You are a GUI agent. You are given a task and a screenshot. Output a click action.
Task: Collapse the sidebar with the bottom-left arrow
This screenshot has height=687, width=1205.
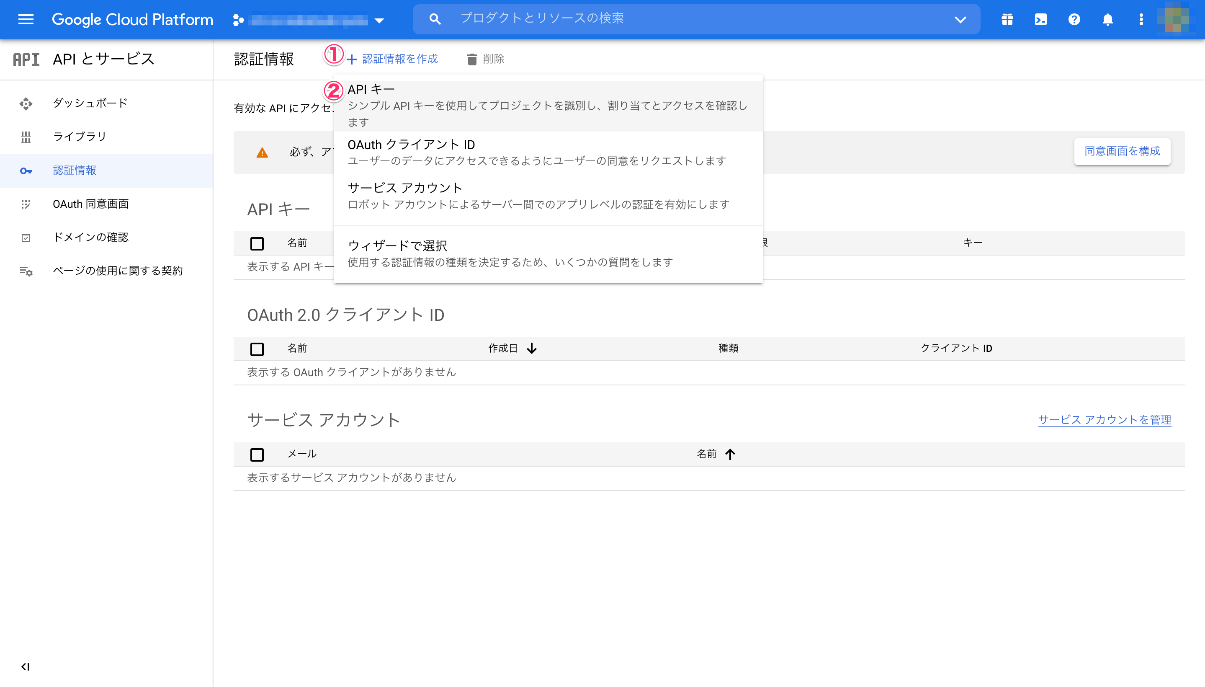point(26,666)
